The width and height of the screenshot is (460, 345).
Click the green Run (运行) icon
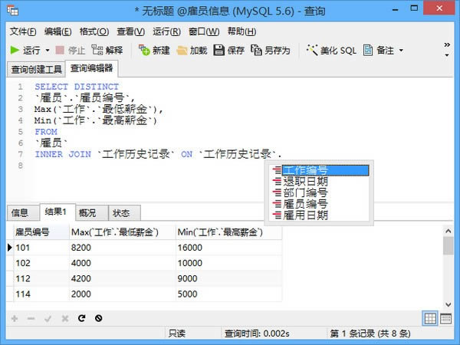[x=15, y=50]
